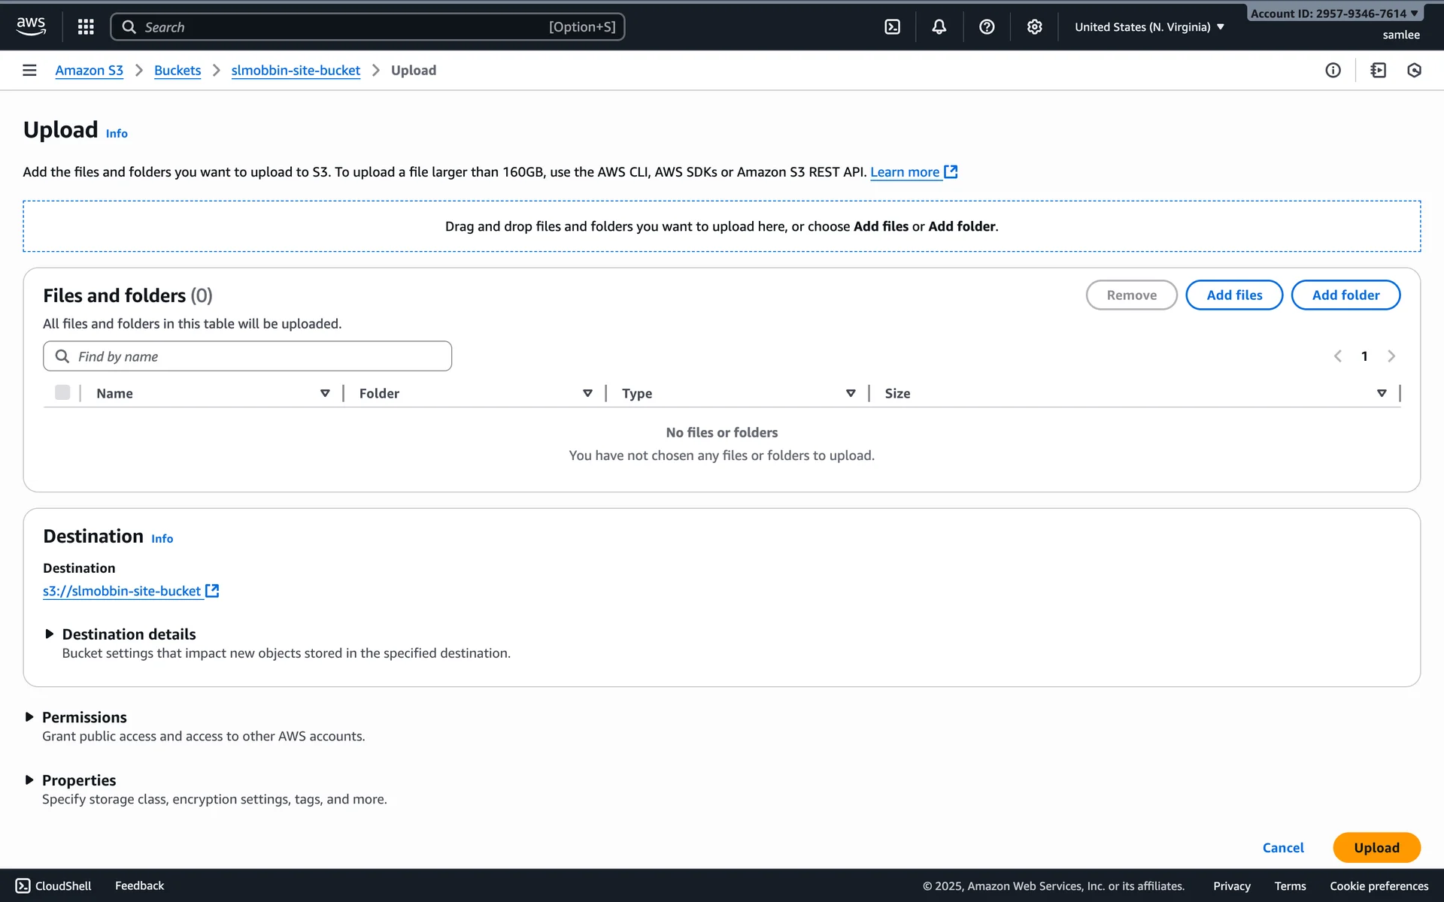This screenshot has width=1444, height=902.
Task: Go to Buckets in the breadcrumb
Action: [x=177, y=70]
